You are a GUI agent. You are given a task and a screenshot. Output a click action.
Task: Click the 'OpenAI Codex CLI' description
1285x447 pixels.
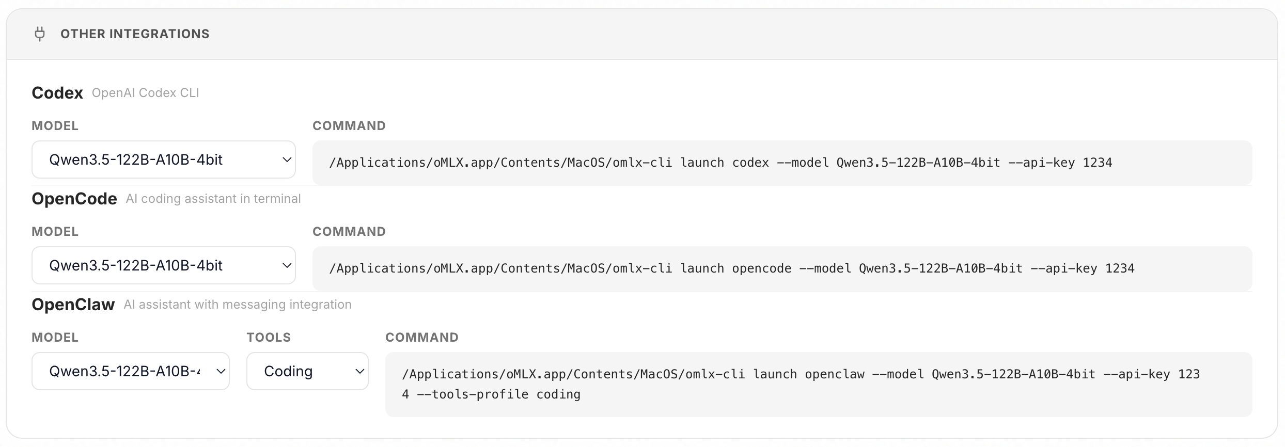tap(146, 93)
